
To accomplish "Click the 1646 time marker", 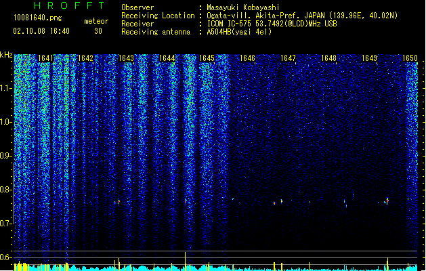I will [247, 58].
